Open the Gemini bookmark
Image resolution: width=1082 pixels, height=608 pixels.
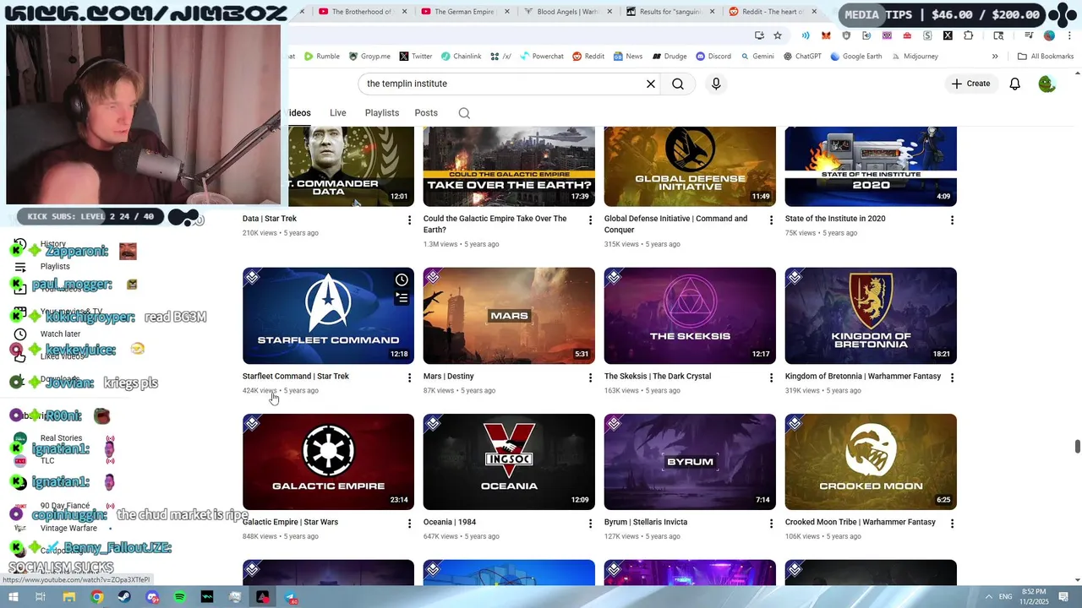coord(757,57)
